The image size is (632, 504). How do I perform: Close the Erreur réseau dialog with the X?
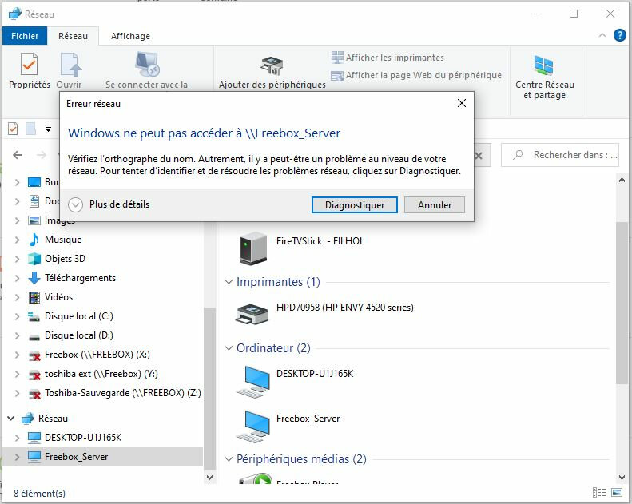click(462, 104)
